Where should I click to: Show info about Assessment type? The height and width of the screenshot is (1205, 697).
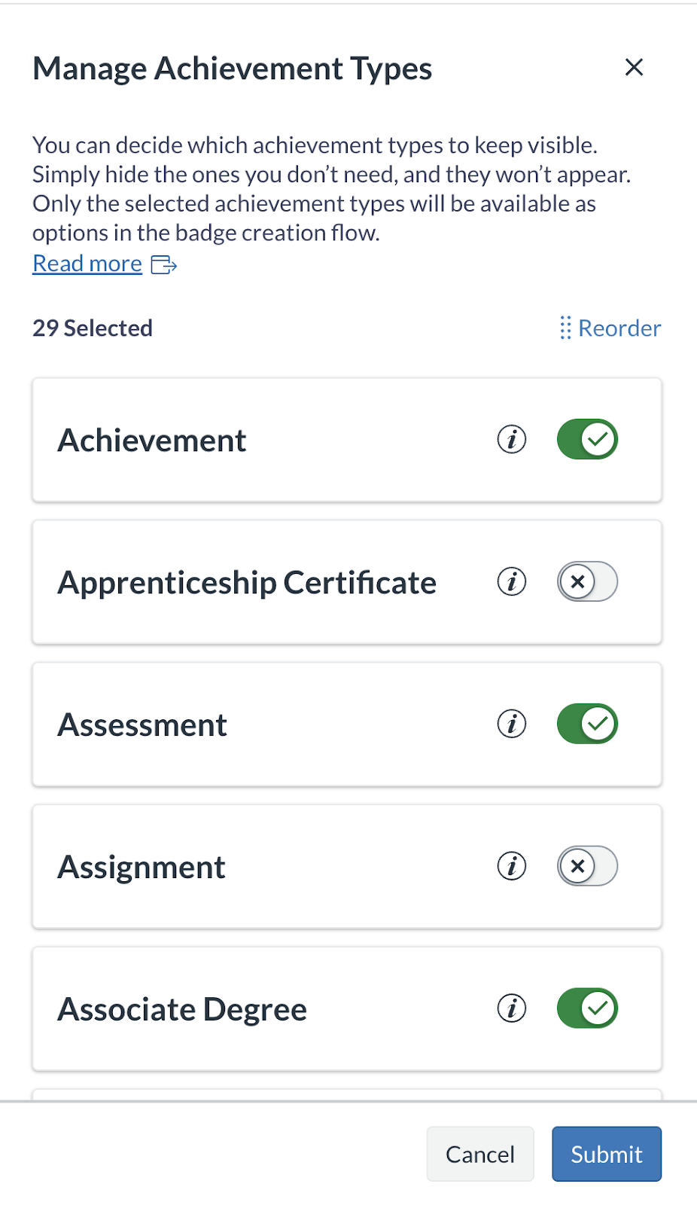(x=512, y=724)
